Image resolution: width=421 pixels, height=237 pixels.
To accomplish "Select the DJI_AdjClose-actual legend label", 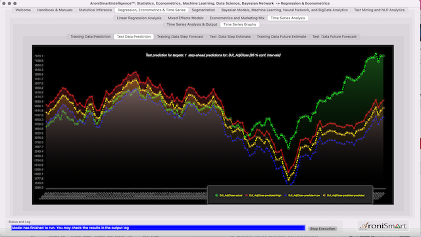I will tap(231, 196).
